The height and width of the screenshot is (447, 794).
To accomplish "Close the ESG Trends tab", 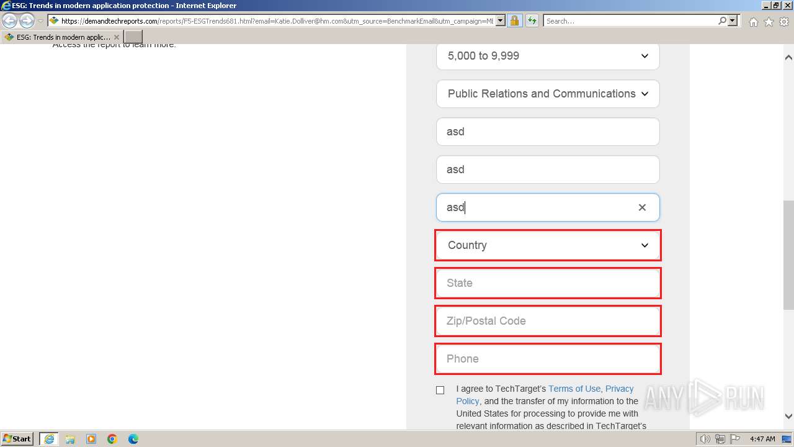I will tap(116, 37).
